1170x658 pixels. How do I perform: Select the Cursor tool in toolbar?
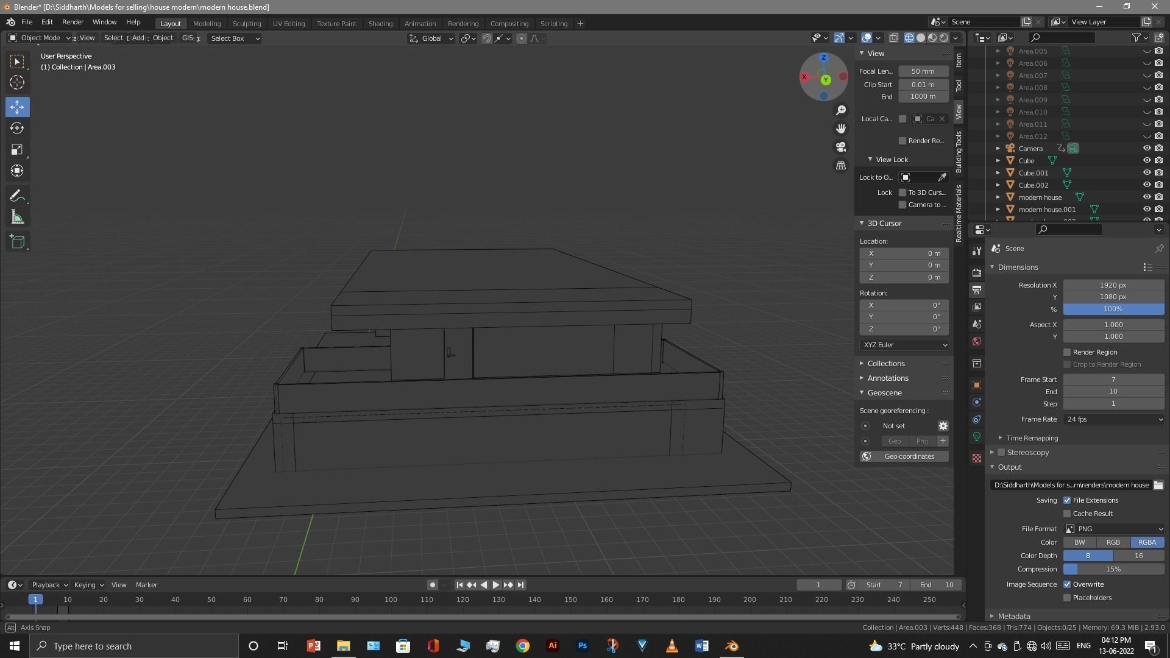pos(17,82)
